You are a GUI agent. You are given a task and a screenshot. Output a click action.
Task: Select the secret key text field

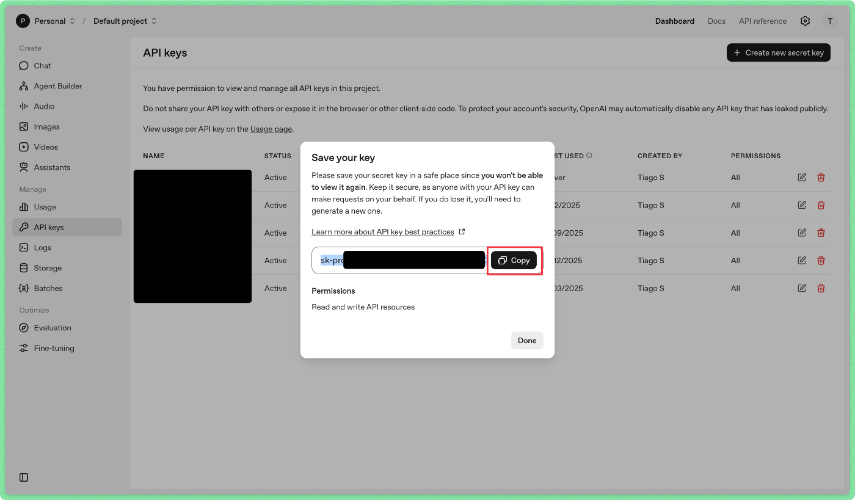click(x=397, y=260)
